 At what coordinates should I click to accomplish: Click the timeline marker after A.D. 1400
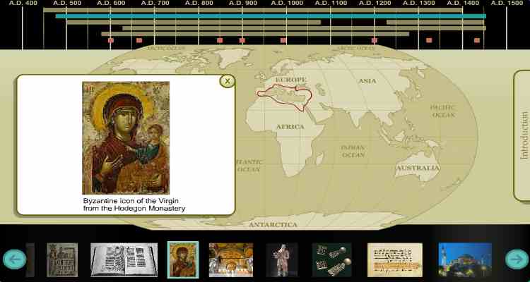tap(477, 40)
